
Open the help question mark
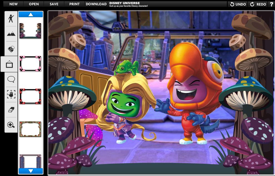click(x=271, y=4)
